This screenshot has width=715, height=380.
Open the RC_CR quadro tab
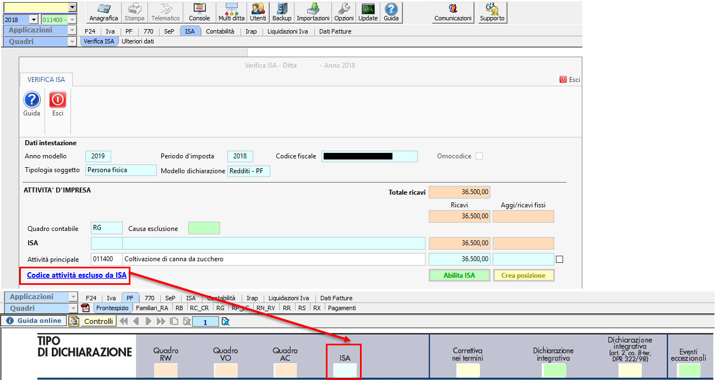click(x=200, y=308)
